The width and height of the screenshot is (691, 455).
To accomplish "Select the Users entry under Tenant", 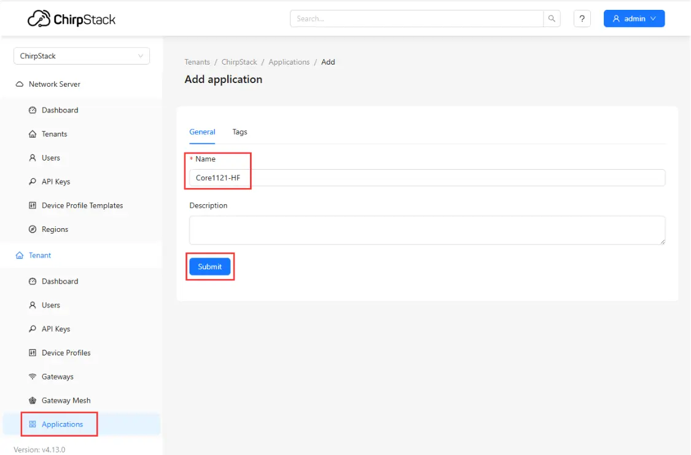I will pyautogui.click(x=52, y=305).
